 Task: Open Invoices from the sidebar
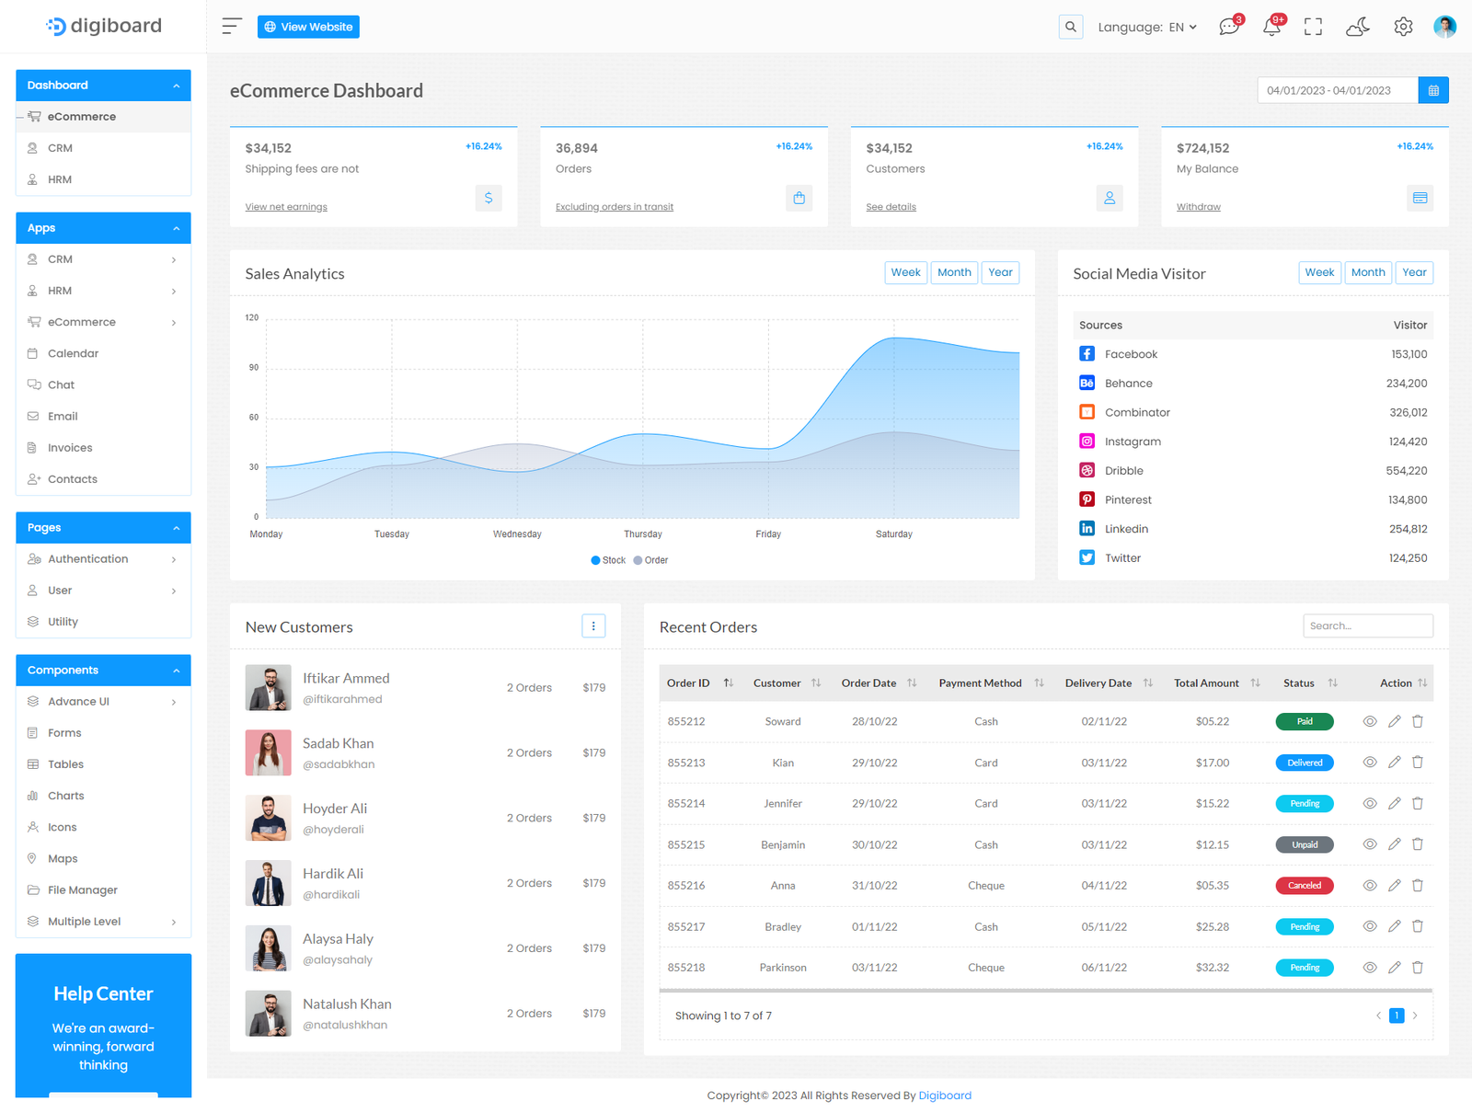click(x=70, y=448)
